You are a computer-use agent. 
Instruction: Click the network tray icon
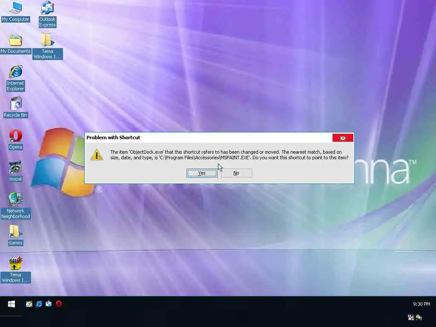tap(411, 317)
